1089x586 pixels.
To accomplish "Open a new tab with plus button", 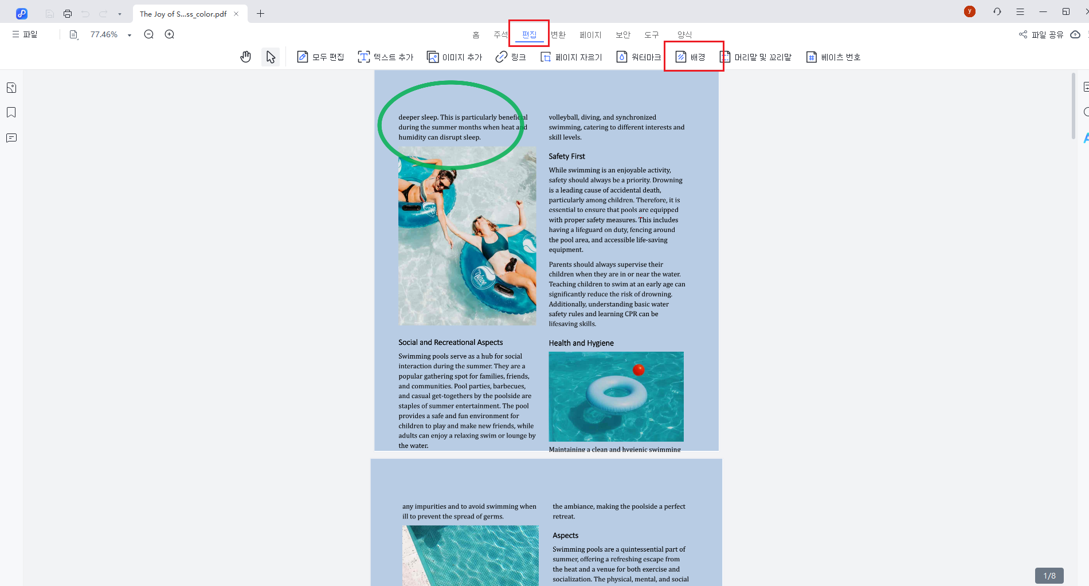I will 261,14.
